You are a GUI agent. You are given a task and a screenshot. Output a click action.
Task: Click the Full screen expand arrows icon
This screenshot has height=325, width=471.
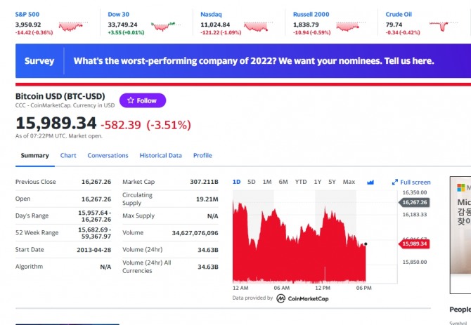click(394, 183)
